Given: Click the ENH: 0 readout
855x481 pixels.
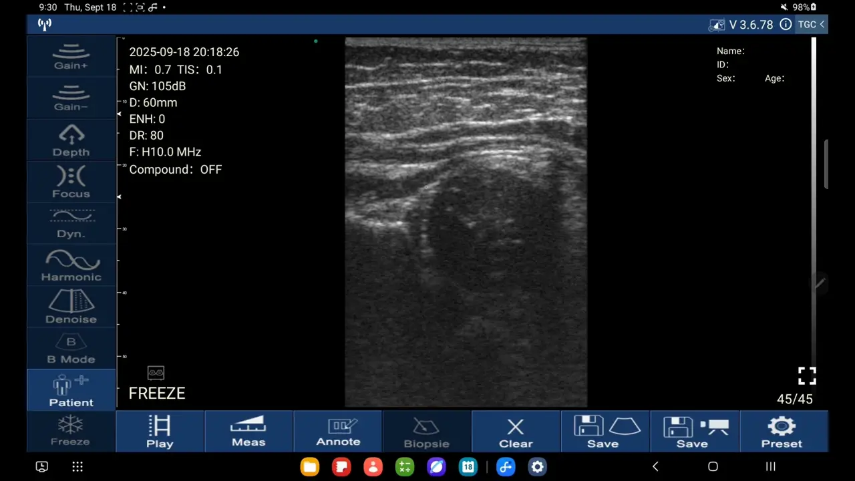Looking at the screenshot, I should (147, 119).
